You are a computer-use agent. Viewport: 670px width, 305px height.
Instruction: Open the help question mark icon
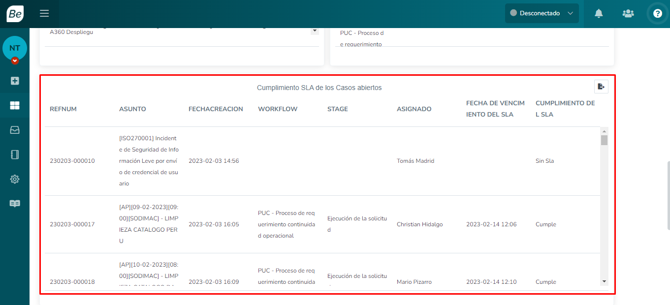[x=657, y=14]
